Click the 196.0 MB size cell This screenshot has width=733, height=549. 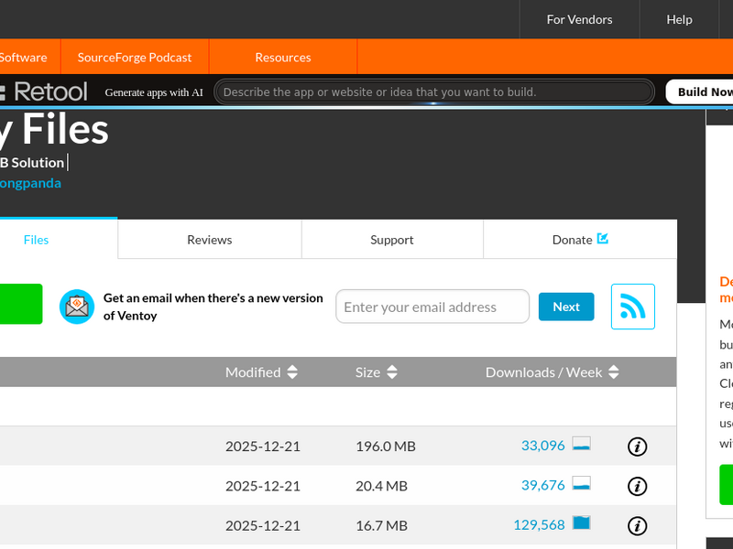point(385,447)
